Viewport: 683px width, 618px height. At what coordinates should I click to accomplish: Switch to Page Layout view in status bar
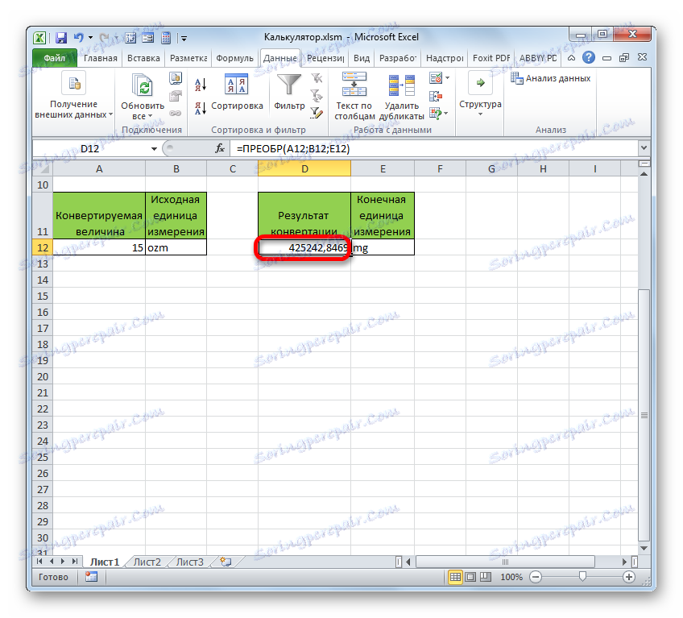coord(470,577)
